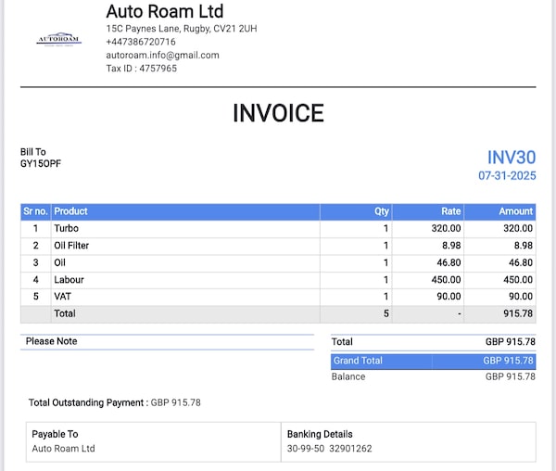
Task: Select banking details 30-99-50 32901262
Action: pyautogui.click(x=329, y=449)
